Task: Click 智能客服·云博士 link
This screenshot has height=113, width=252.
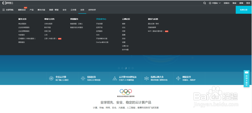Action: [x=77, y=24]
